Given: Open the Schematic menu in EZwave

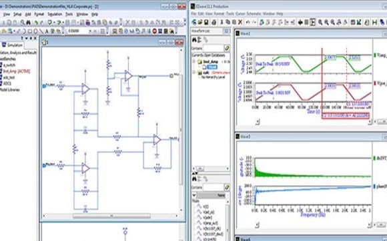Looking at the screenshot, I should (254, 14).
